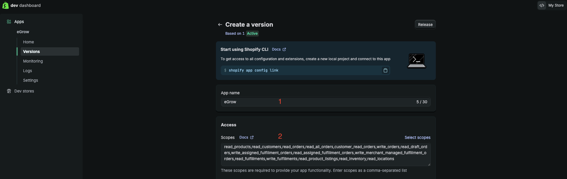Open the Home page in sidebar
Screen dimensions: 567x179
coord(28,42)
